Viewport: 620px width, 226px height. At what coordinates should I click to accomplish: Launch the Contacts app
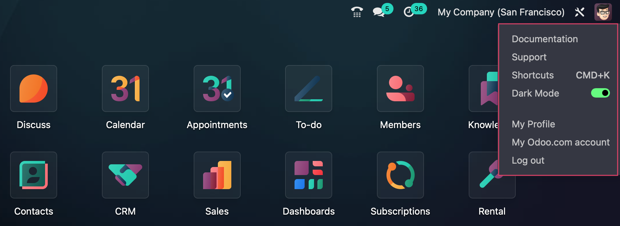coord(34,175)
